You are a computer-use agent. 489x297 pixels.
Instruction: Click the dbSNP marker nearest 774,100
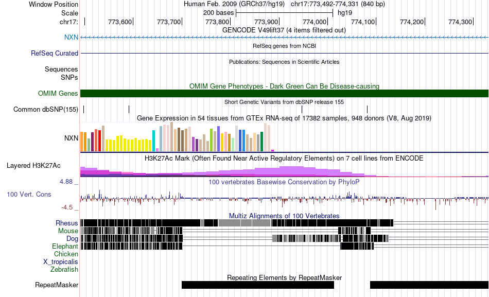[368, 110]
